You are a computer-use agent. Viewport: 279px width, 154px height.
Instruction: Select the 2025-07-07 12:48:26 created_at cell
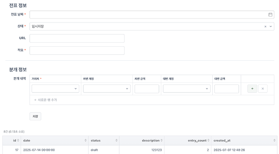tap(244, 150)
